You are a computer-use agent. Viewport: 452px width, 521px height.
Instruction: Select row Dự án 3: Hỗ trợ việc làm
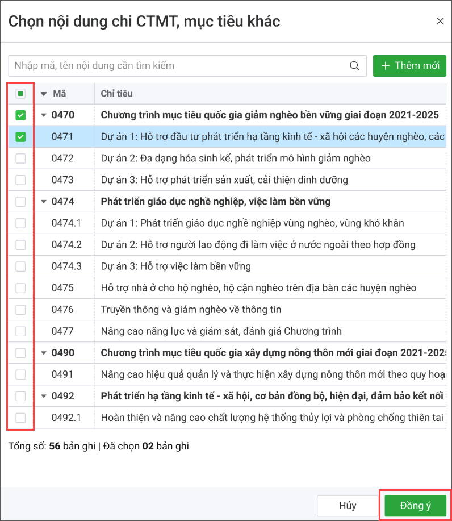pos(175,266)
